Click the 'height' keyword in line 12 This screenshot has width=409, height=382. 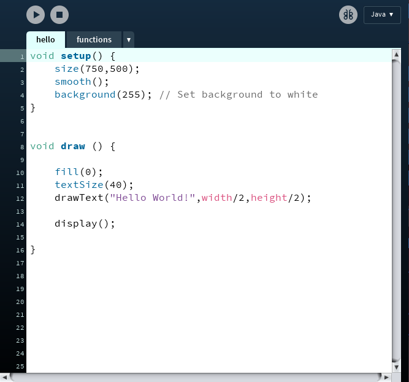point(269,198)
